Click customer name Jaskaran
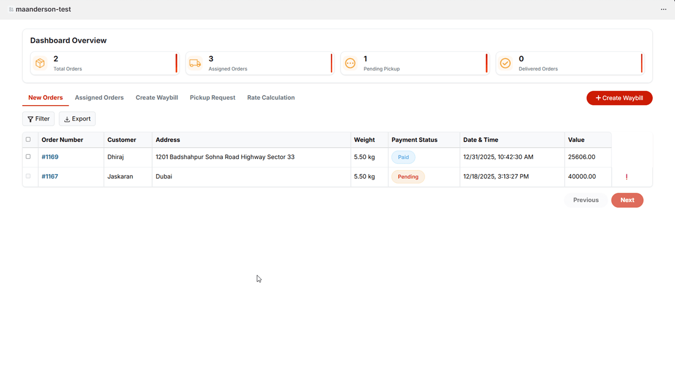Image resolution: width=675 pixels, height=380 pixels. click(x=120, y=176)
